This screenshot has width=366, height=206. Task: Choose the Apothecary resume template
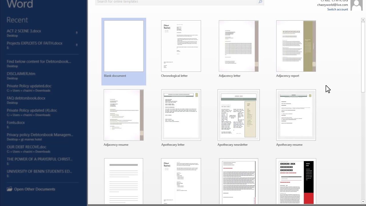tap(296, 115)
